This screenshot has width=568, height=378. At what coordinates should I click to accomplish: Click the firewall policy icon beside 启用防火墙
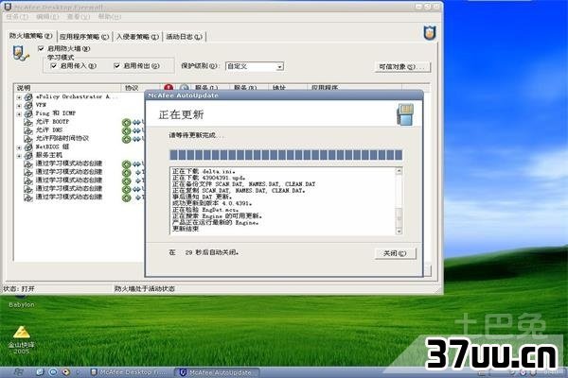[x=20, y=53]
